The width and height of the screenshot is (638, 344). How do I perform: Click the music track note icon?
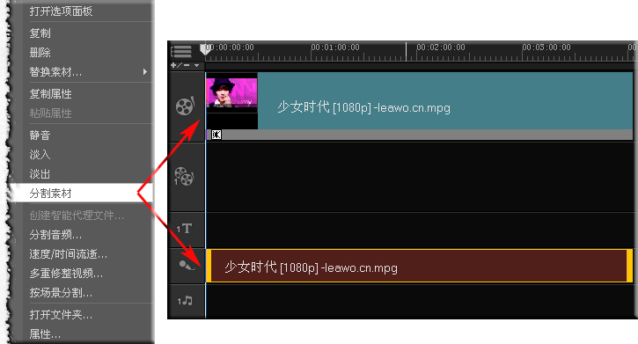185,301
